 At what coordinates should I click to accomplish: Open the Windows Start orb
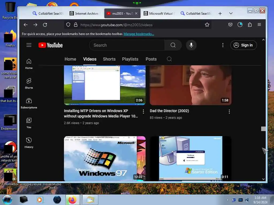7,200
